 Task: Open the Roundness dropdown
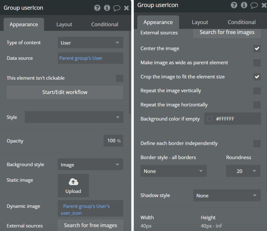pyautogui.click(x=243, y=171)
